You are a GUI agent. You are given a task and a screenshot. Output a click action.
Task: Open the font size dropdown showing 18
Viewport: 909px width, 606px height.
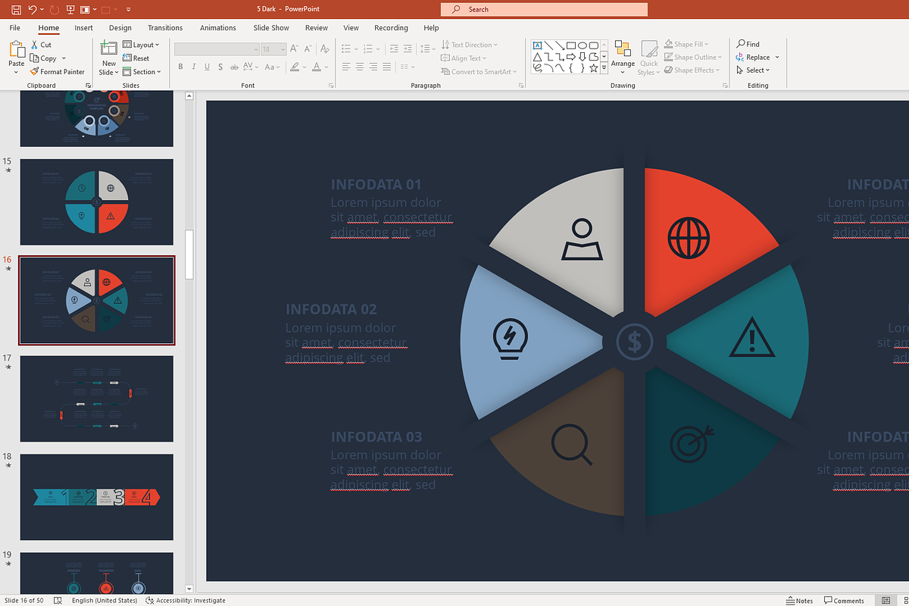tap(273, 48)
